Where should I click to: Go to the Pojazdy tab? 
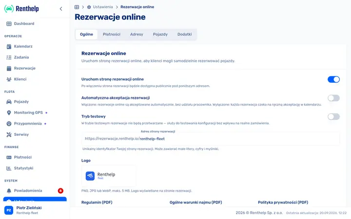click(x=160, y=35)
